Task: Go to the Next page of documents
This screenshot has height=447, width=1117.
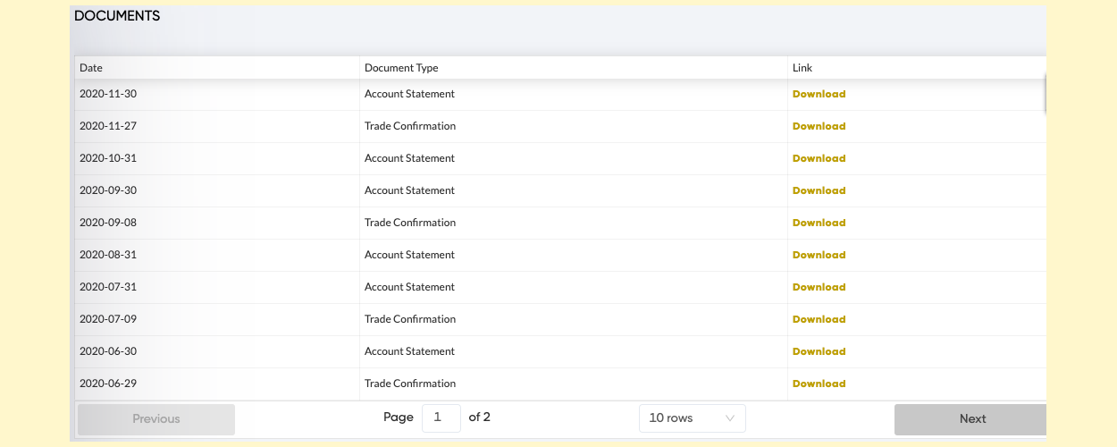Action: [x=971, y=418]
